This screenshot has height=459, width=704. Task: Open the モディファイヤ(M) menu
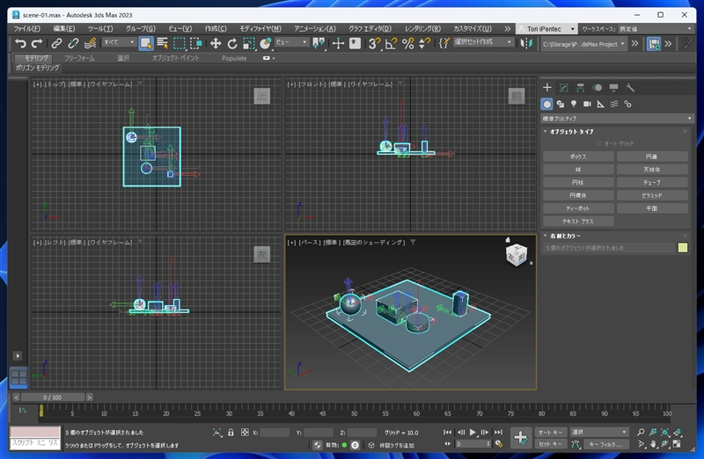pos(260,29)
